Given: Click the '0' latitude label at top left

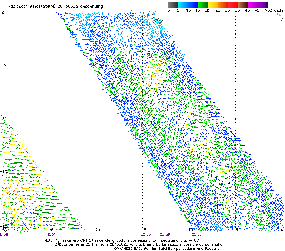Looking at the screenshot, I should (x=3, y=13).
